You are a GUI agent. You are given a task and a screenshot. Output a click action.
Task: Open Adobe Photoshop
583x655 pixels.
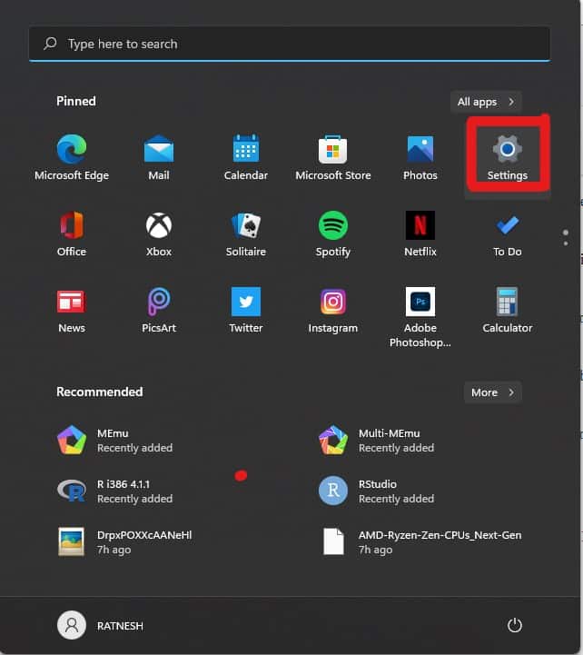[420, 317]
